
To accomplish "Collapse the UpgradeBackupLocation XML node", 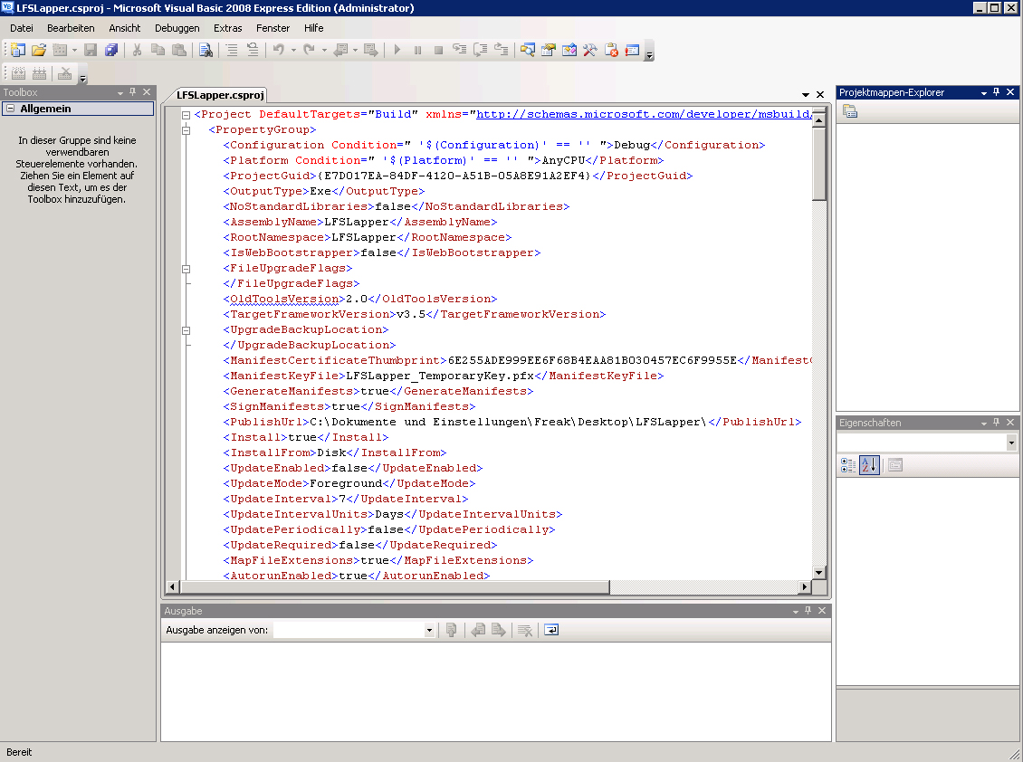I will tap(186, 330).
